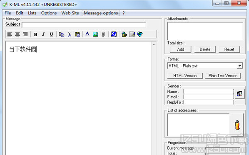Click the HTML Version button
249x155 pixels.
coord(185,75)
